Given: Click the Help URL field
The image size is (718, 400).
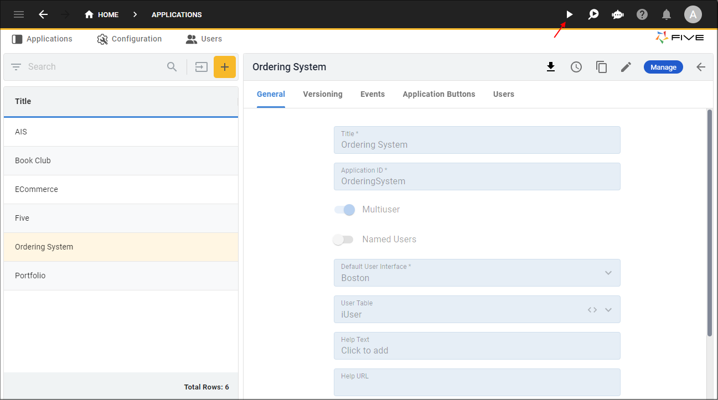Looking at the screenshot, I should coord(477,382).
